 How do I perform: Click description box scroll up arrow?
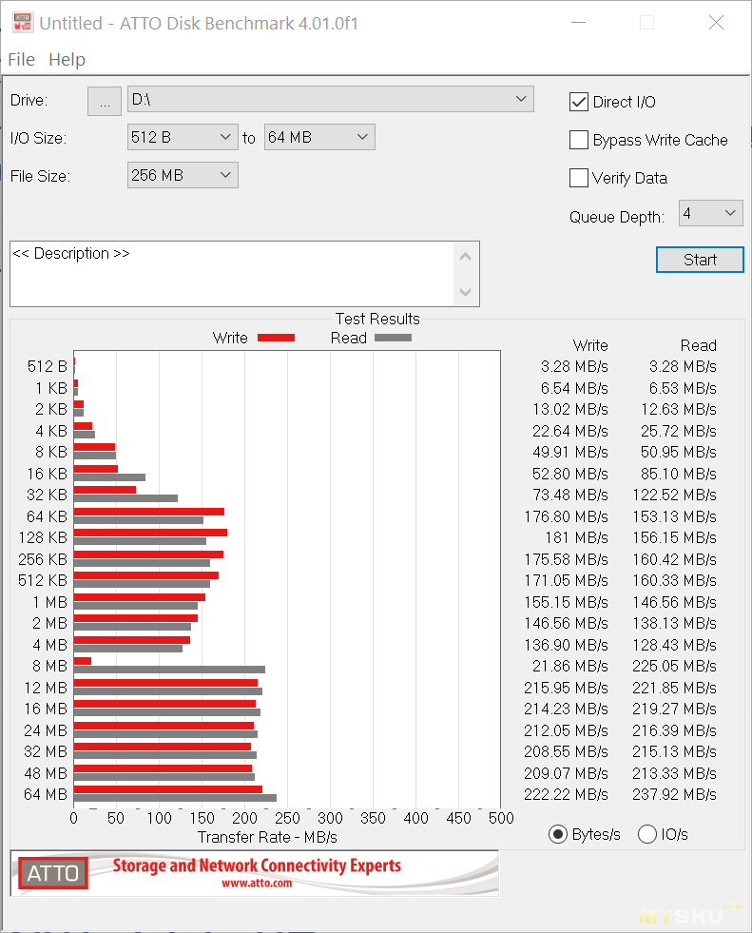tap(465, 257)
